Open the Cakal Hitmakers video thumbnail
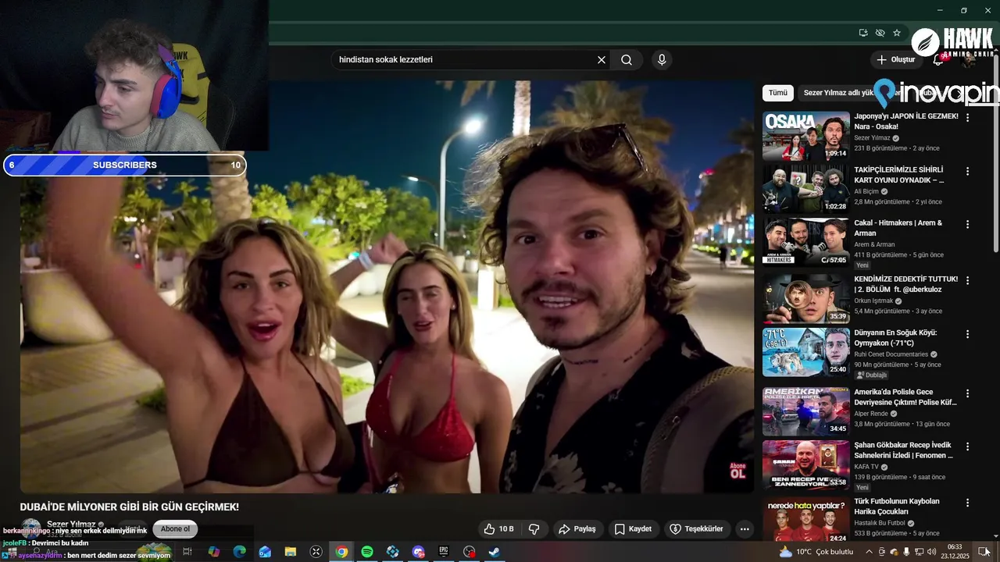The image size is (1000, 562). pos(805,242)
